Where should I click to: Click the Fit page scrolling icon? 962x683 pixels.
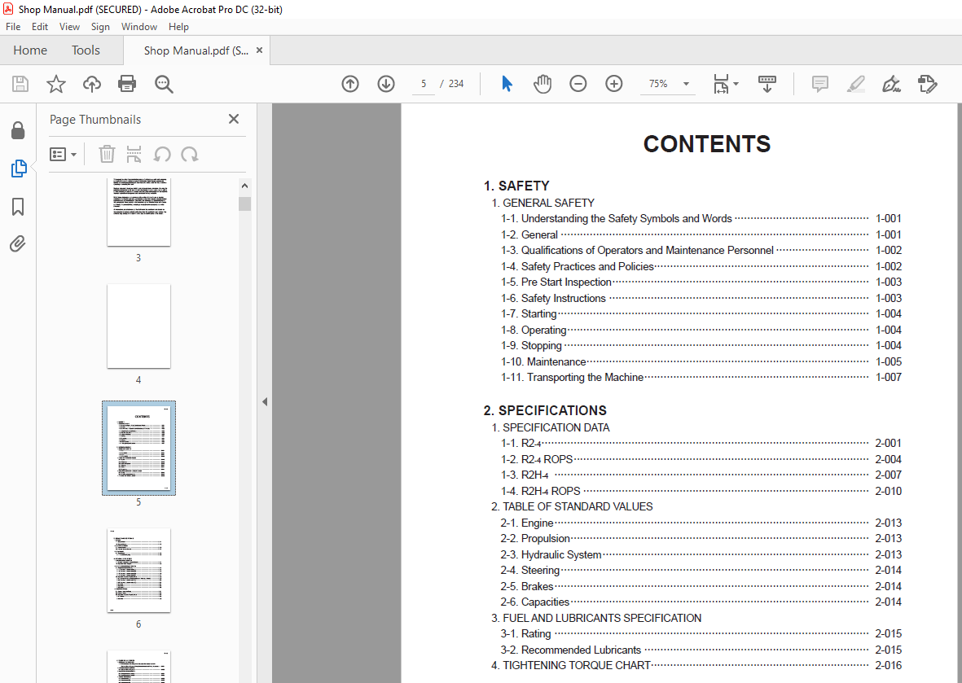pyautogui.click(x=721, y=84)
